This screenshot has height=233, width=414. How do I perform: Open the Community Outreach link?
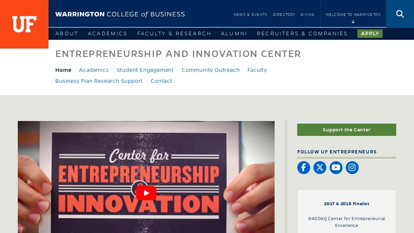[x=211, y=70]
